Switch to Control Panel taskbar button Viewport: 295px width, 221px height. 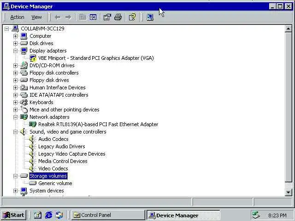click(108, 215)
